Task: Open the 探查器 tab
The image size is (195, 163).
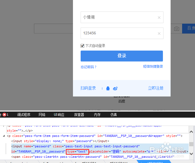Action: 79,115
